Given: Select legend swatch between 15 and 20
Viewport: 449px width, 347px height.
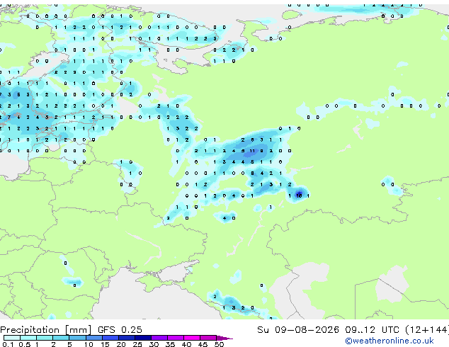Looking at the screenshot, I should tap(110, 338).
